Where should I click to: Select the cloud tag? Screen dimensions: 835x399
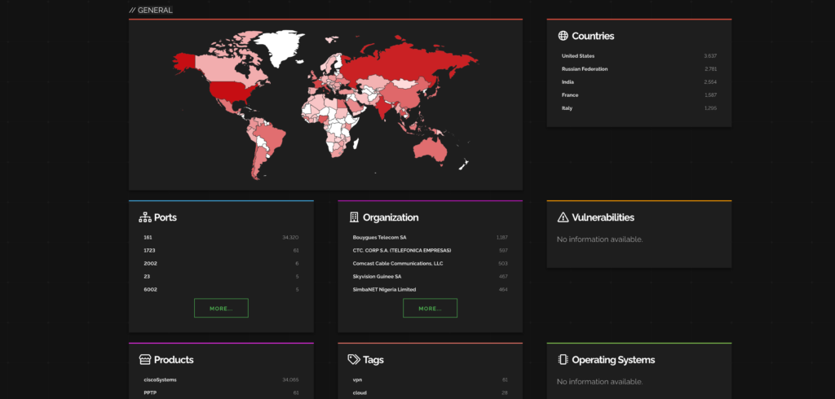pyautogui.click(x=360, y=392)
